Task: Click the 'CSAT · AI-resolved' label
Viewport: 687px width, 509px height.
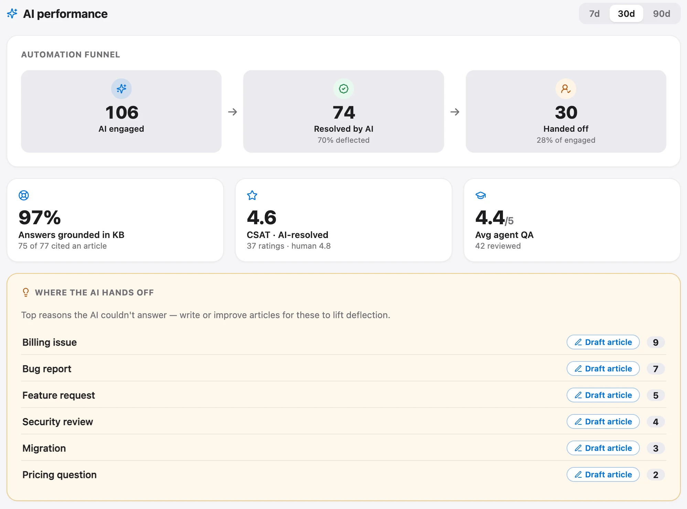Action: click(x=287, y=235)
